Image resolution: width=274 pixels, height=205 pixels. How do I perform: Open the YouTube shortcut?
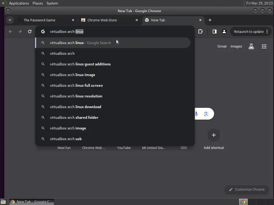[124, 148]
